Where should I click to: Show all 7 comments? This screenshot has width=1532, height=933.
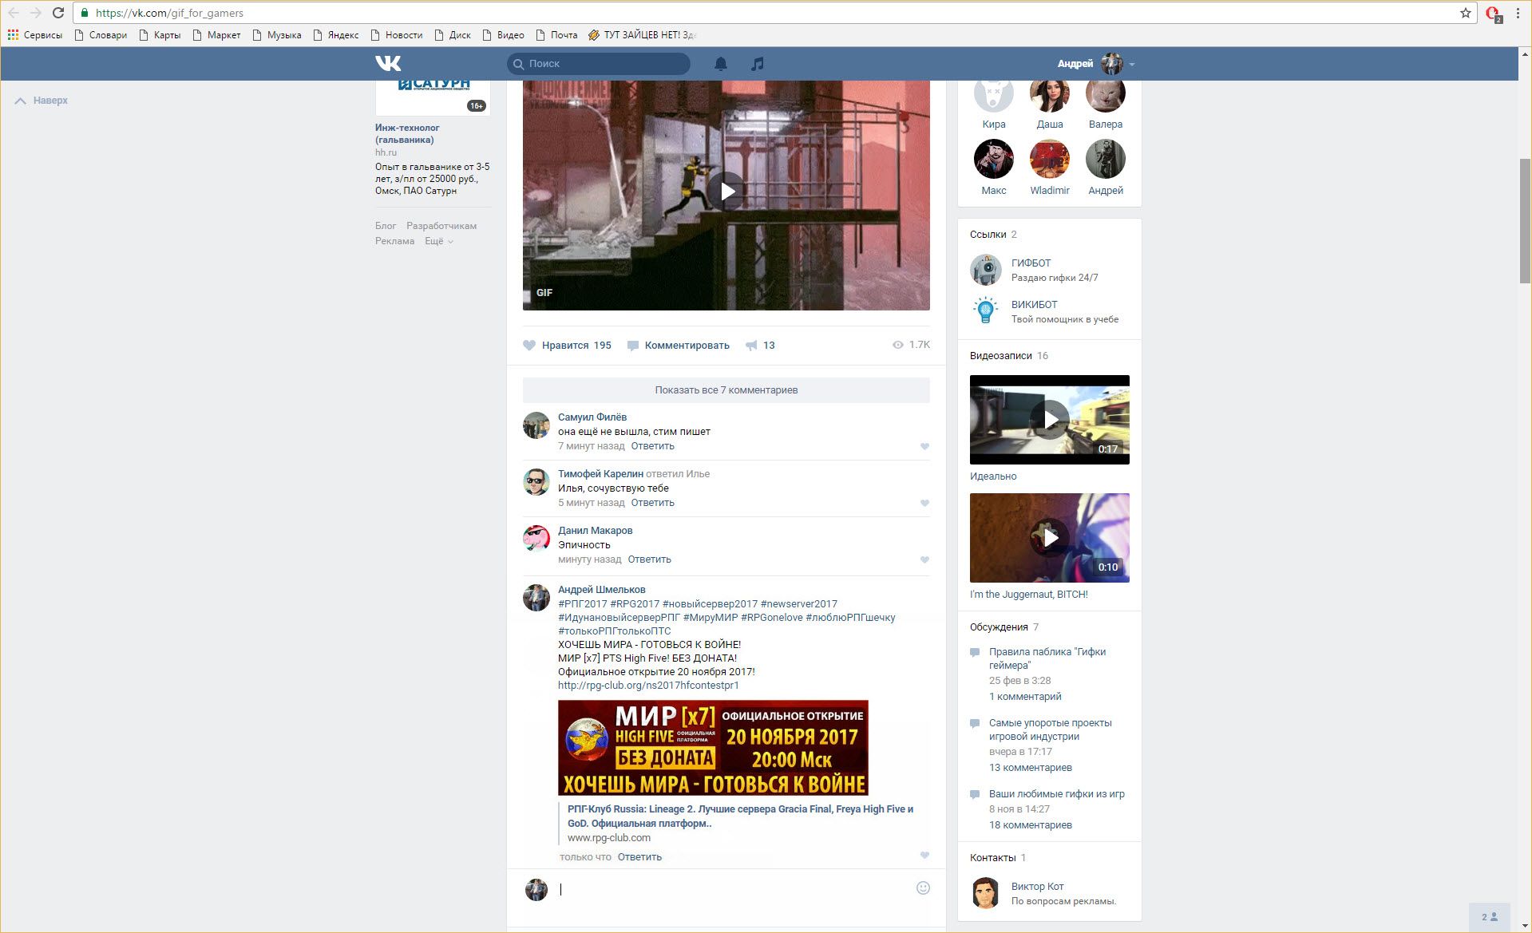(x=726, y=390)
